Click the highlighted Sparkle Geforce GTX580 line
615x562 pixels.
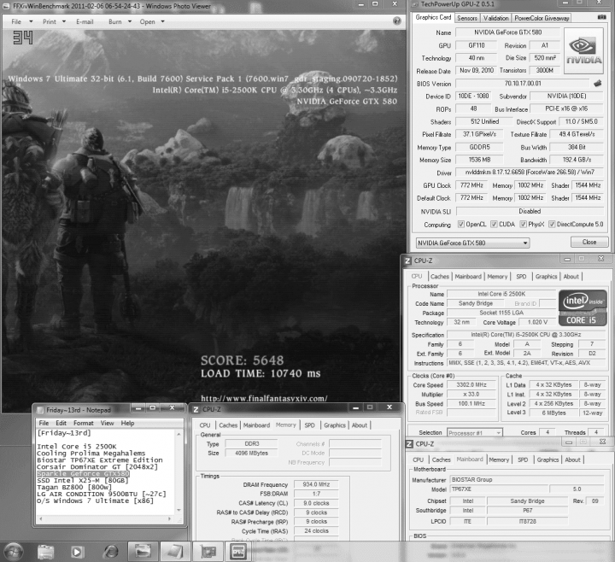click(x=83, y=474)
